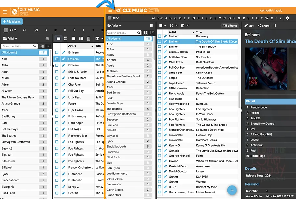
Task: Open Artist folder dropdown in new layout
Action: pyautogui.click(x=114, y=25)
